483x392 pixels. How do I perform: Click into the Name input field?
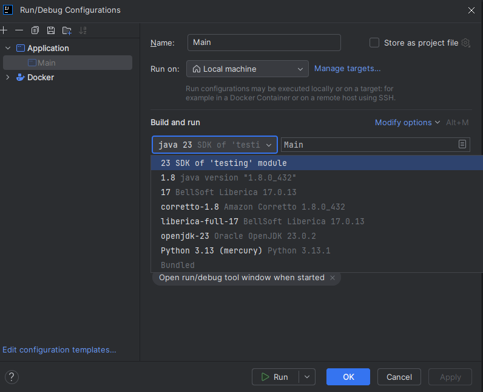[x=264, y=43]
